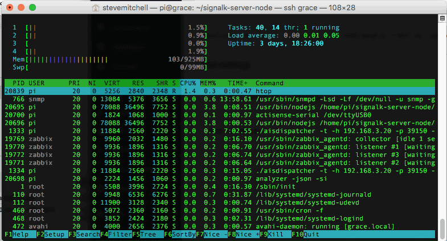The image size is (447, 241).
Task: Click the CPU 2 usage meter
Action: (110, 36)
